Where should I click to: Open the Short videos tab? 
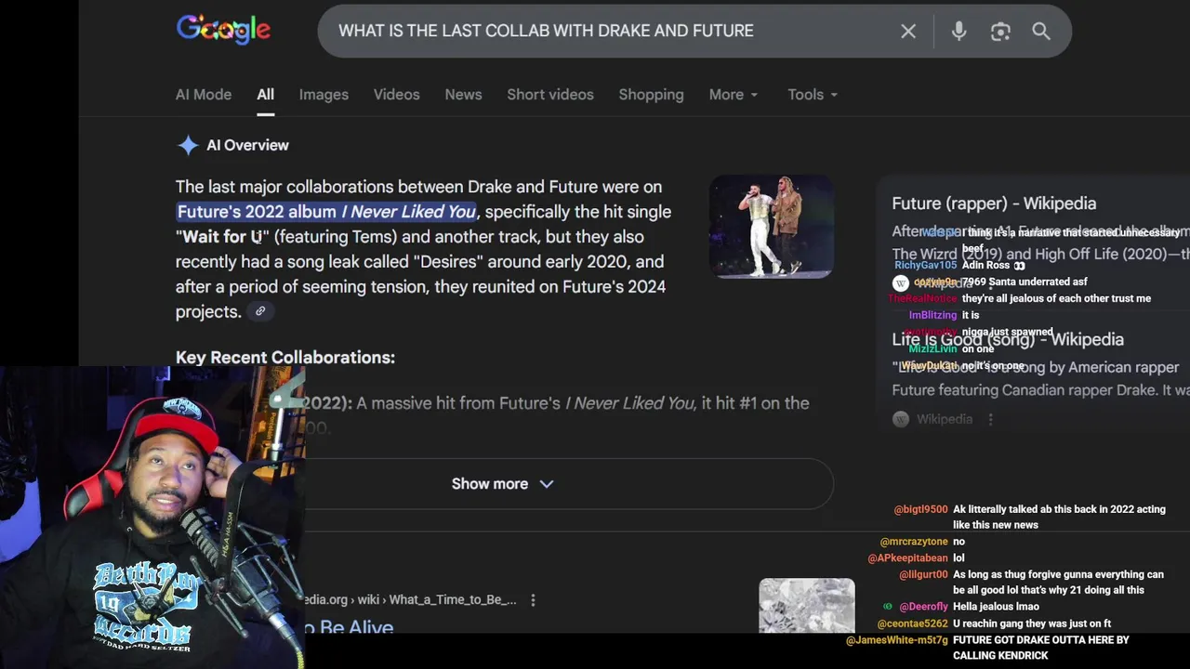pyautogui.click(x=550, y=95)
